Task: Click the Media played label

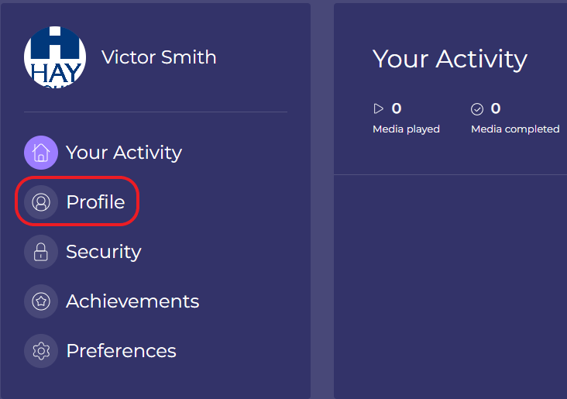Action: click(x=406, y=129)
